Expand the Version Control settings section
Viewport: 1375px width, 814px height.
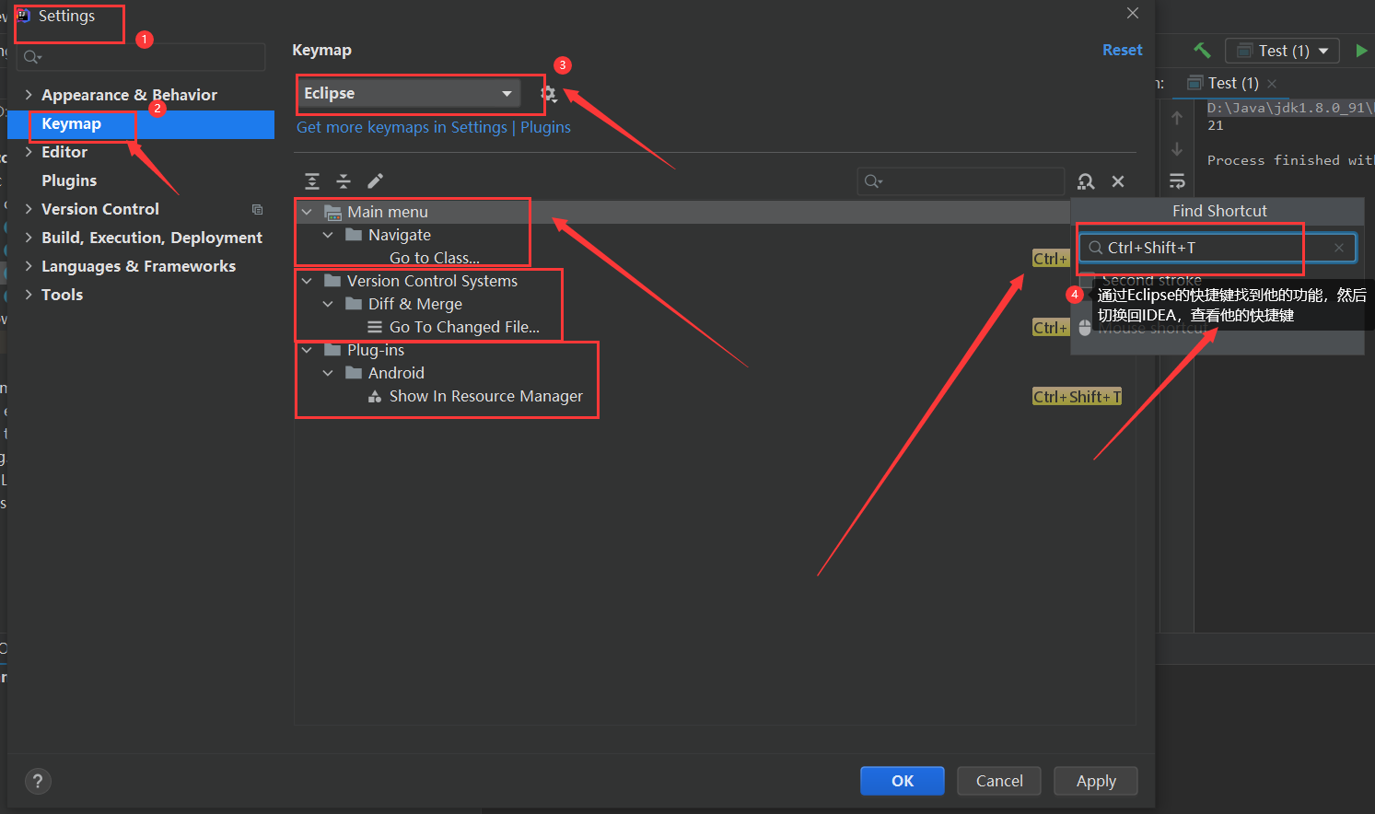coord(29,209)
